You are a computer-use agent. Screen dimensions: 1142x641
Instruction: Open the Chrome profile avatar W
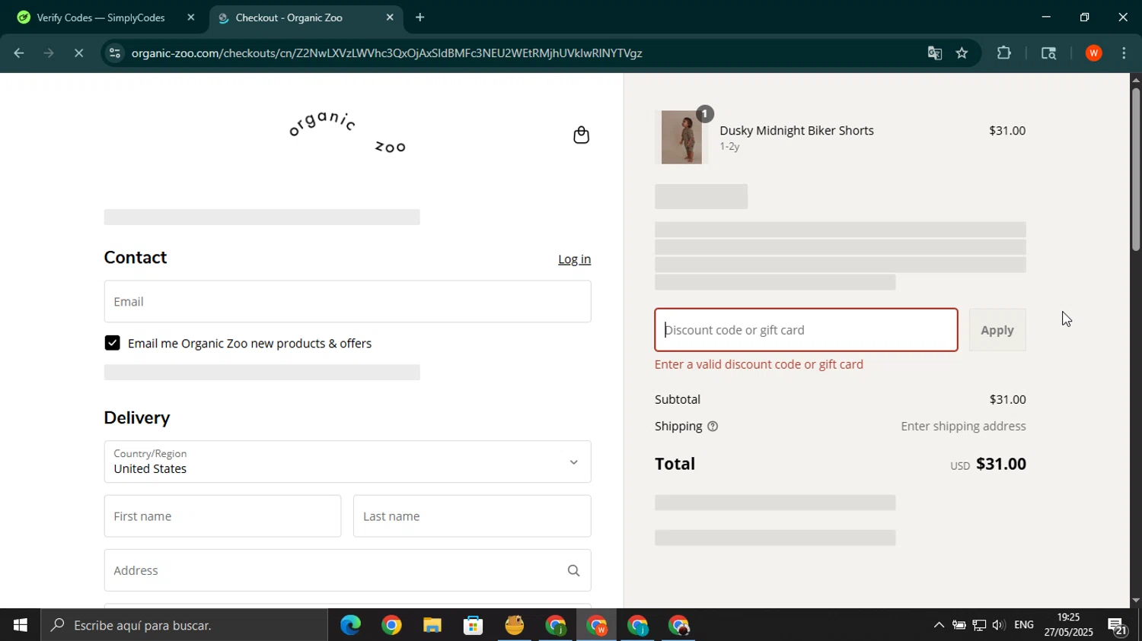[1094, 53]
